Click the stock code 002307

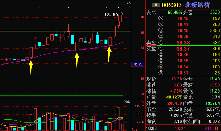(x=172, y=5)
